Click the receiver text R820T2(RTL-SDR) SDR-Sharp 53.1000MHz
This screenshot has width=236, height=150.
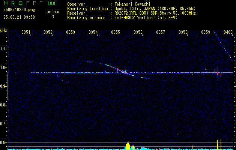tap(155, 13)
